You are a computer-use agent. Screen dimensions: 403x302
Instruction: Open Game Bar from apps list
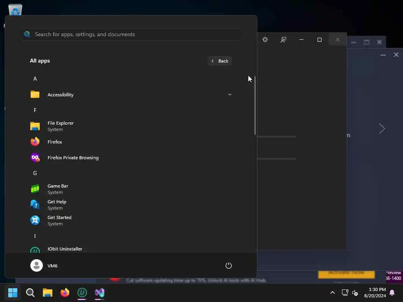131,189
